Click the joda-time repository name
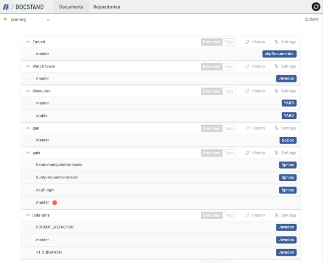The height and width of the screenshot is (262, 323). click(x=41, y=215)
